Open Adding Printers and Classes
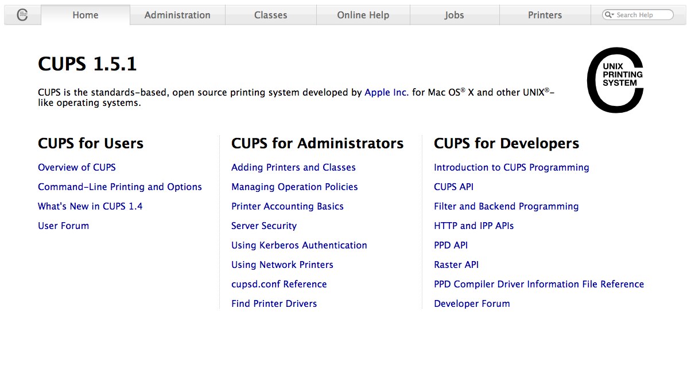 293,167
